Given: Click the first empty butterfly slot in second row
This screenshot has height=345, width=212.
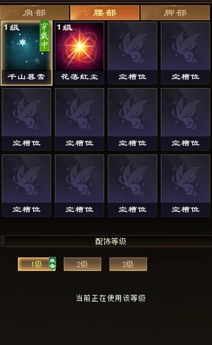Looking at the screenshot, I should tap(26, 120).
